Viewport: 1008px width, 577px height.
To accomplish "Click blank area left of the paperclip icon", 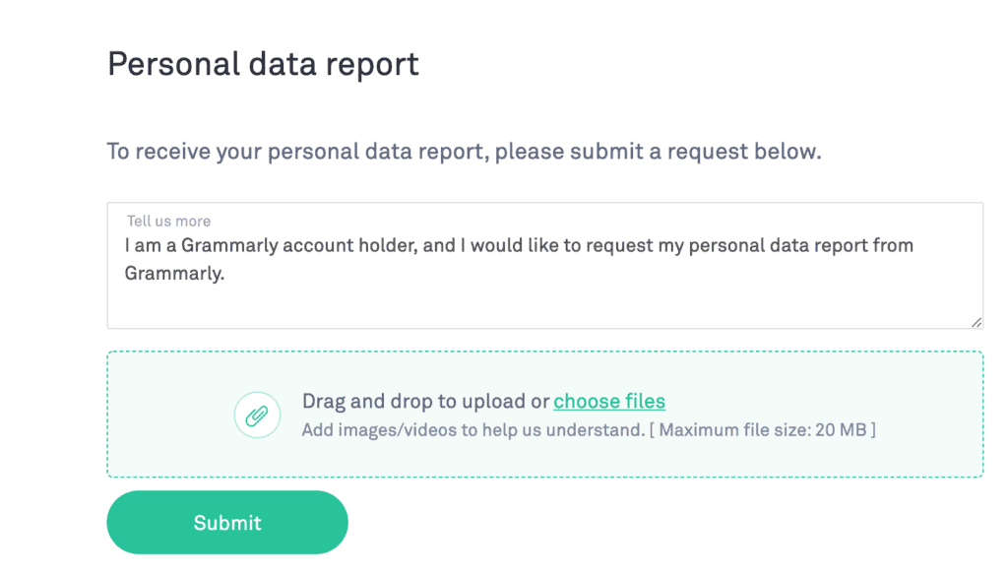I will tap(170, 416).
